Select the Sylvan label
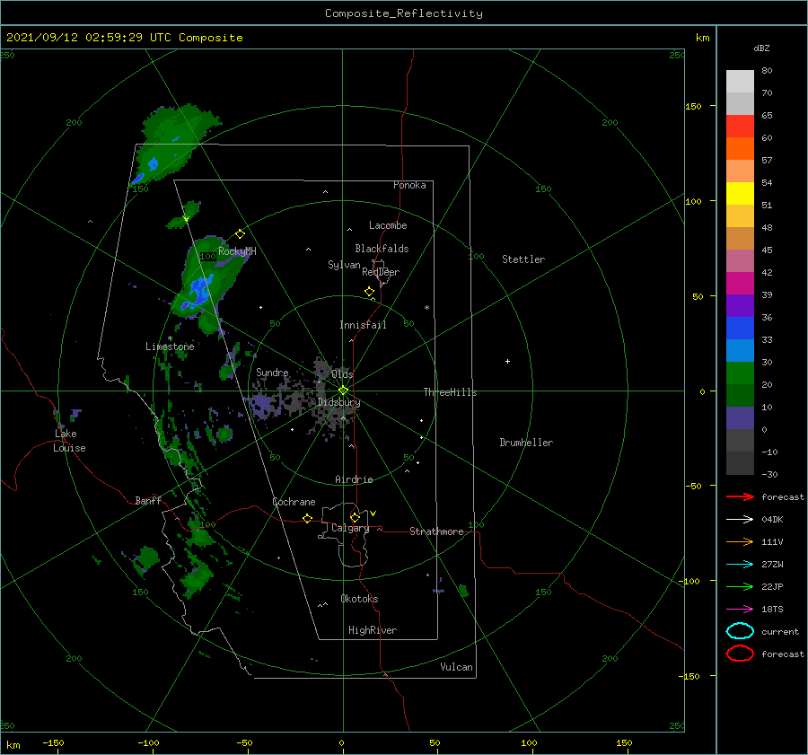The image size is (808, 755). click(344, 265)
